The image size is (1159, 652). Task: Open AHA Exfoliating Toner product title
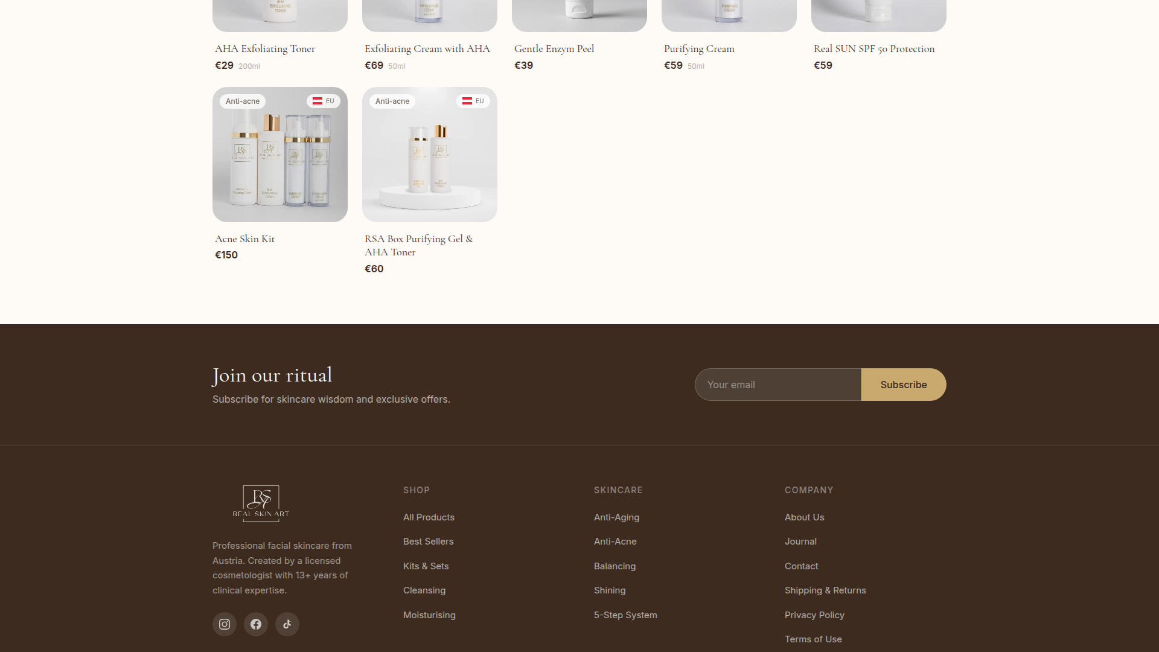(x=265, y=49)
